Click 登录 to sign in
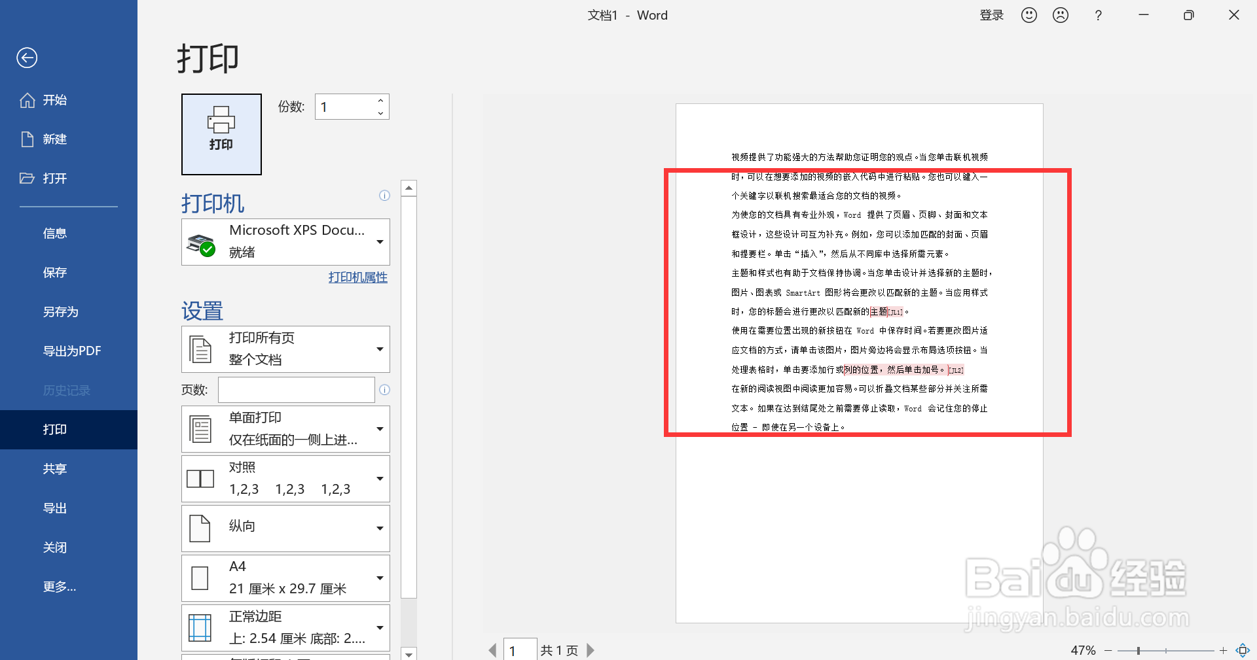Screen dimensions: 1257x660 click(x=991, y=15)
